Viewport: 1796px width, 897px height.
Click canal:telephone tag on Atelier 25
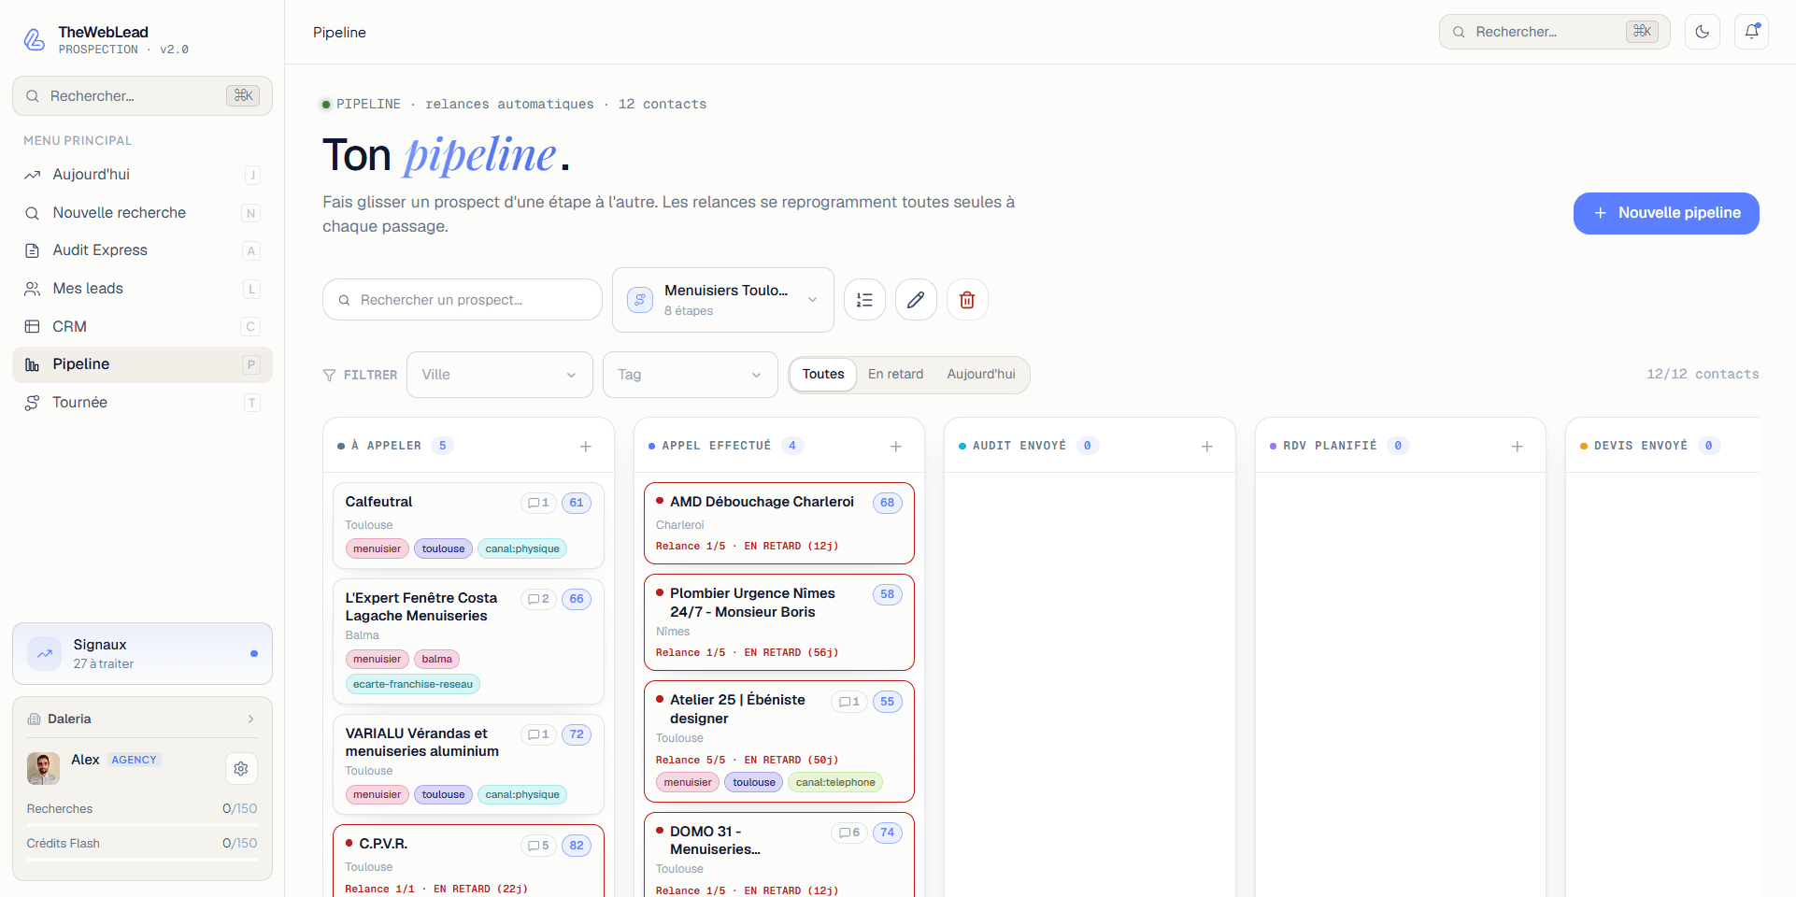(835, 783)
